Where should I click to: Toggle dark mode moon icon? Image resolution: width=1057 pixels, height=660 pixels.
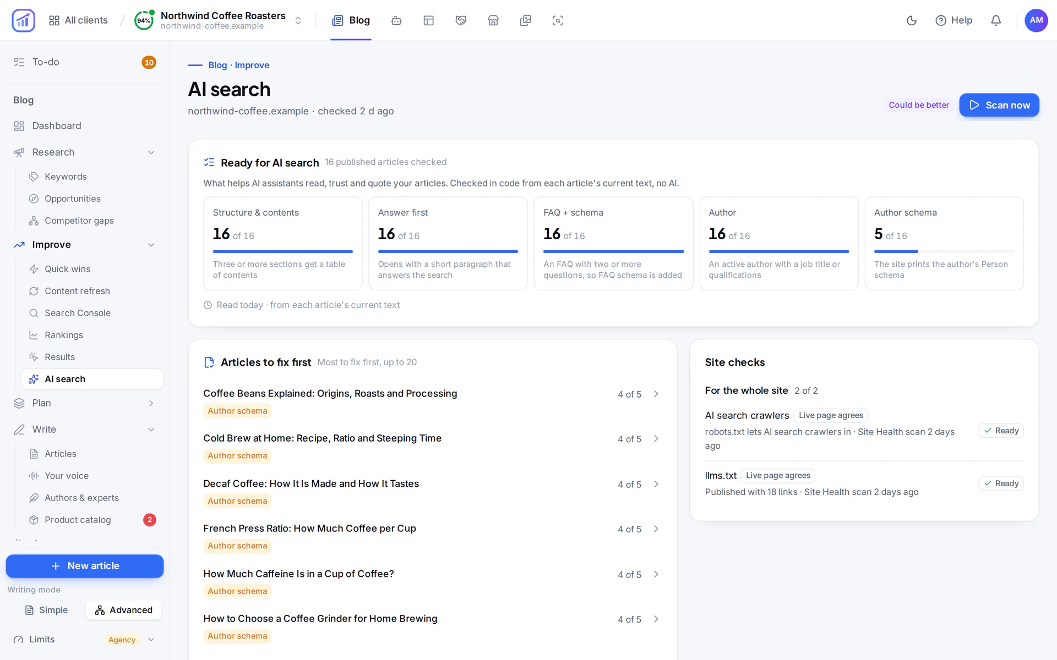(912, 20)
